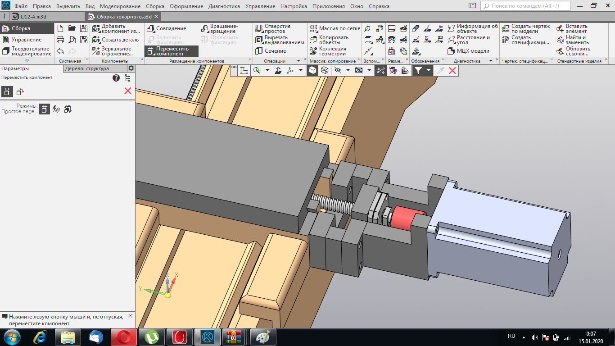This screenshot has height=346, width=615.
Task: Expand the filter dropdown arrow
Action: pyautogui.click(x=429, y=70)
